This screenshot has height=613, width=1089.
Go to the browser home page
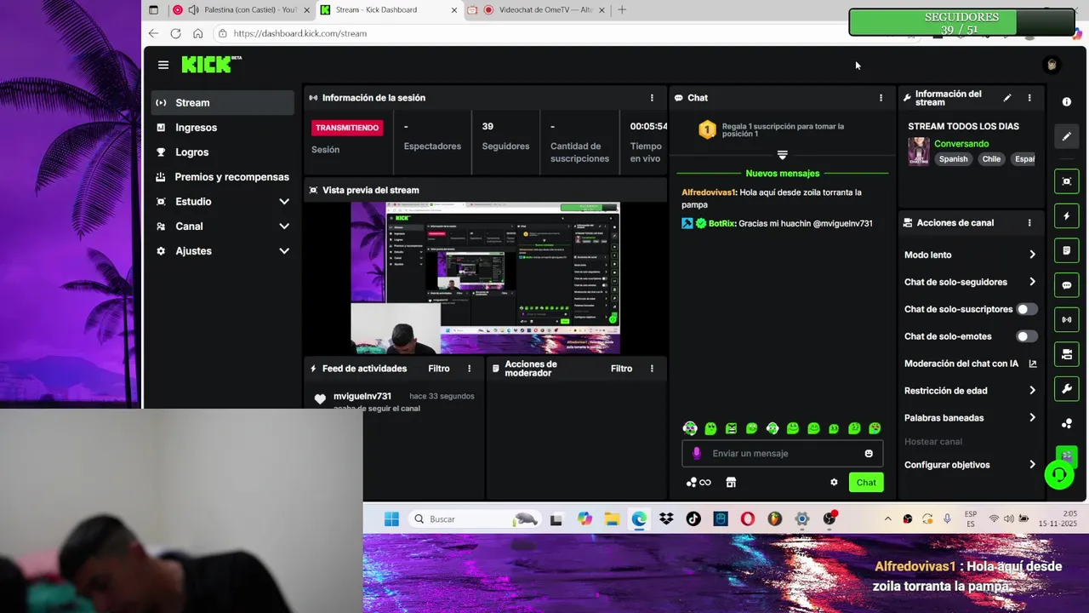click(197, 33)
